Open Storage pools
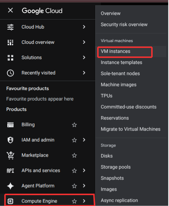The width and height of the screenshot is (169, 206). click(x=116, y=167)
